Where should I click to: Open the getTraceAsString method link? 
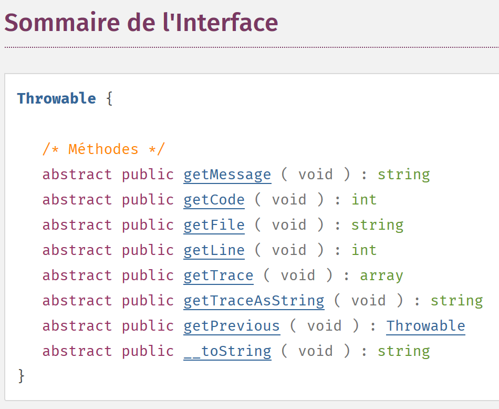pos(254,301)
